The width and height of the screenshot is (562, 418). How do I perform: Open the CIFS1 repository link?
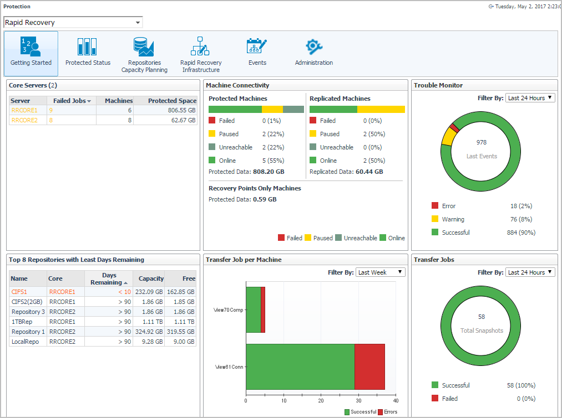tap(19, 292)
